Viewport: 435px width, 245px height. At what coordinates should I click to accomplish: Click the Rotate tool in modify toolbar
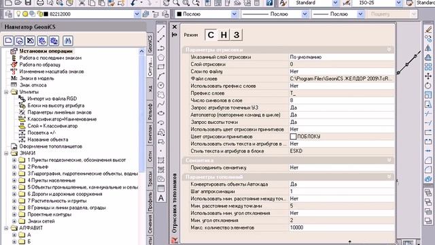pyautogui.click(x=428, y=85)
